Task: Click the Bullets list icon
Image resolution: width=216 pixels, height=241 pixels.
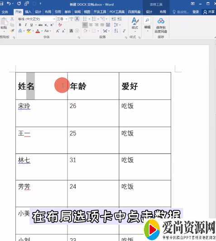Action: pyautogui.click(x=85, y=19)
